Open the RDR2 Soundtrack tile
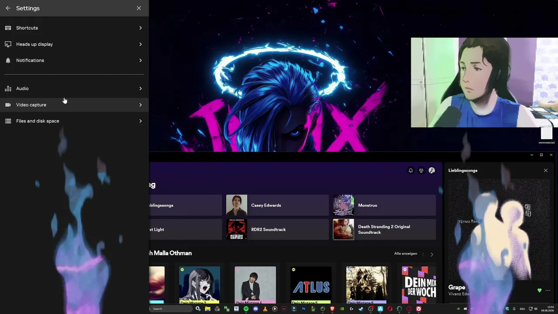Image resolution: width=558 pixels, height=314 pixels. point(277,229)
